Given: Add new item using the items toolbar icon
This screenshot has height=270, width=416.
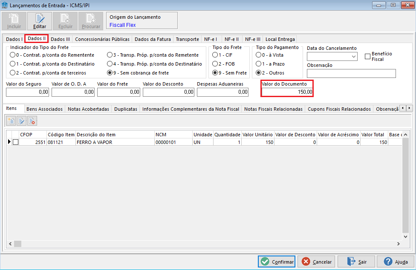Looking at the screenshot, I should coord(11,121).
